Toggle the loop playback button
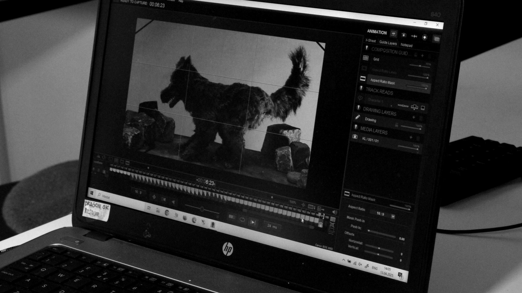 pos(242,220)
